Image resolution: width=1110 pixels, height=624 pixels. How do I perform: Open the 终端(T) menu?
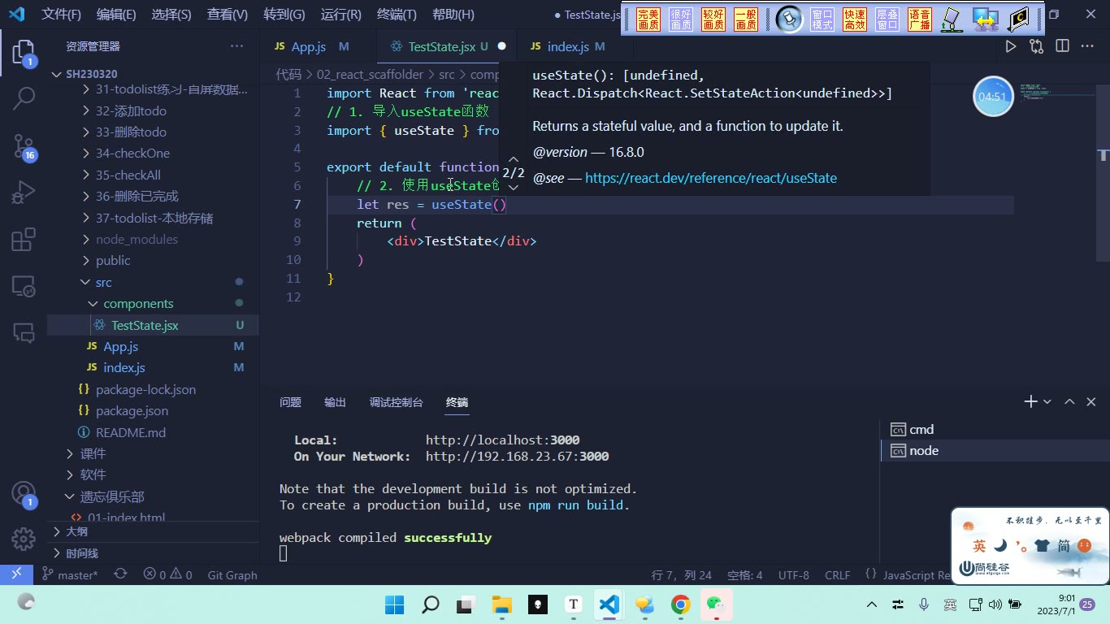click(397, 15)
